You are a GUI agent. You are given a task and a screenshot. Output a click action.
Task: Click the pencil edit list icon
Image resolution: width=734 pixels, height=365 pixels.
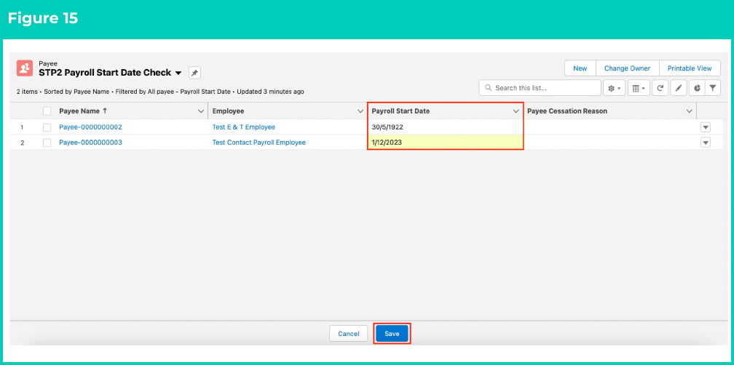(679, 88)
